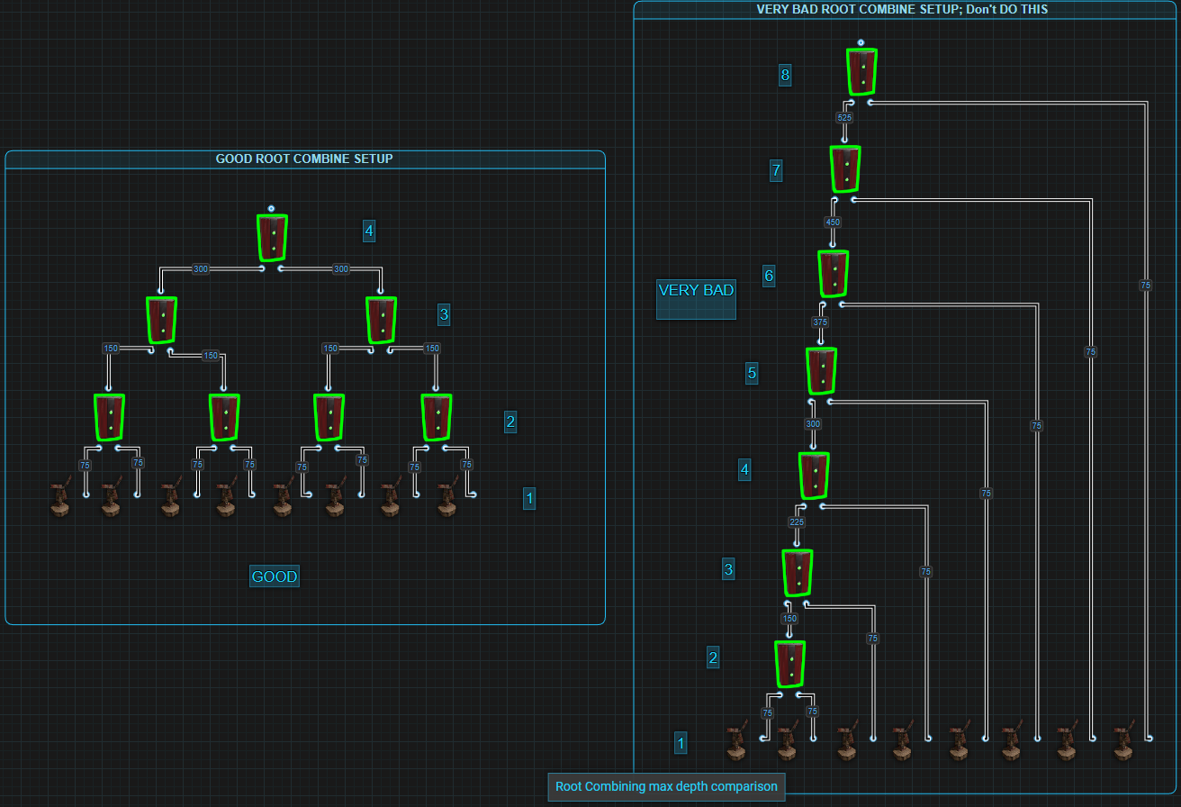Select the top combine node in GOOD setup
The height and width of the screenshot is (807, 1181).
(x=273, y=237)
